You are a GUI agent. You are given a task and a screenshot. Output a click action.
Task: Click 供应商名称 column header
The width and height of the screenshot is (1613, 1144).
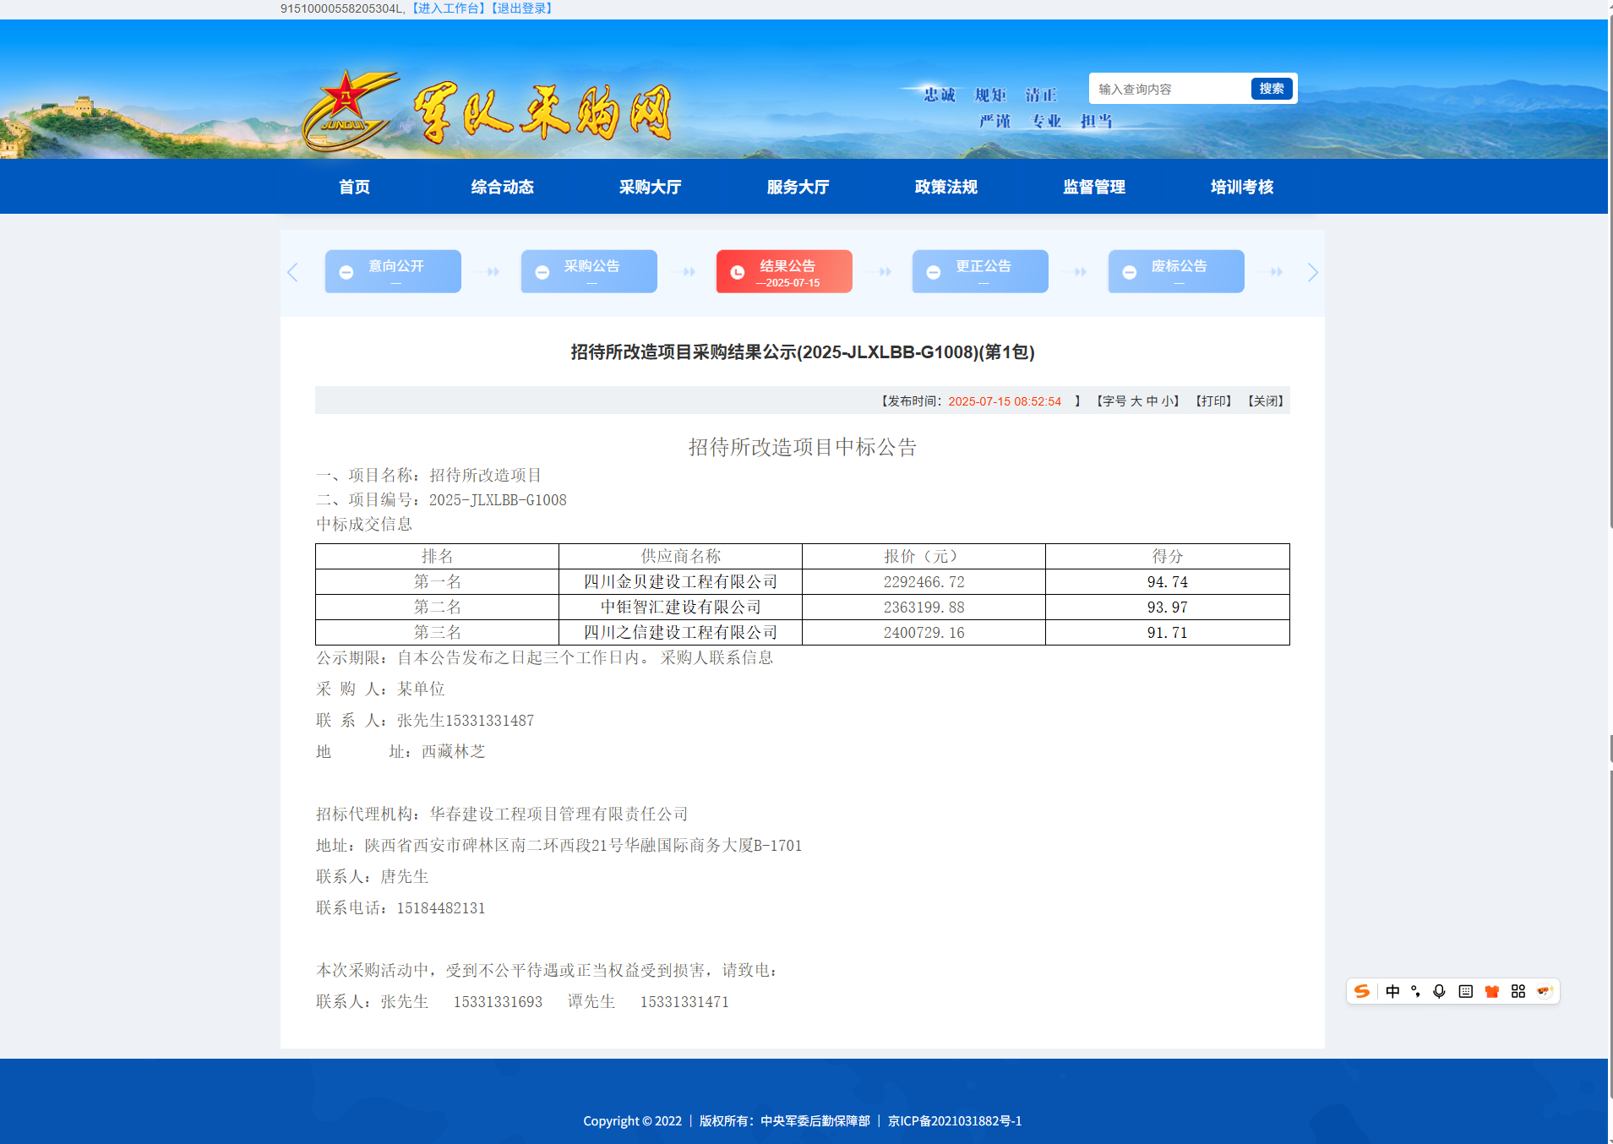click(680, 557)
